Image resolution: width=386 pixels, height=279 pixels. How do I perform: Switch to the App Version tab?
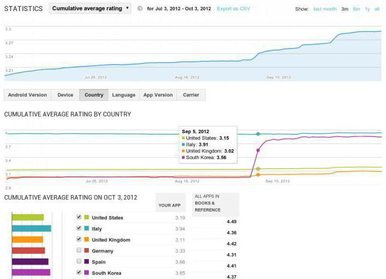click(158, 95)
